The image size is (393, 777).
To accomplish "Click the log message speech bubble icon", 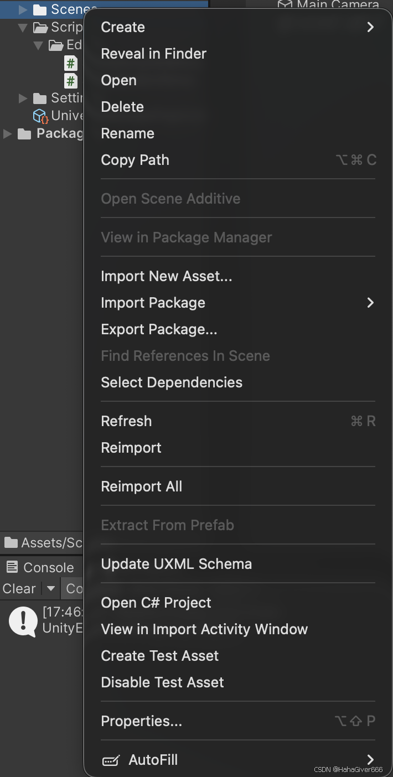I will (x=23, y=621).
